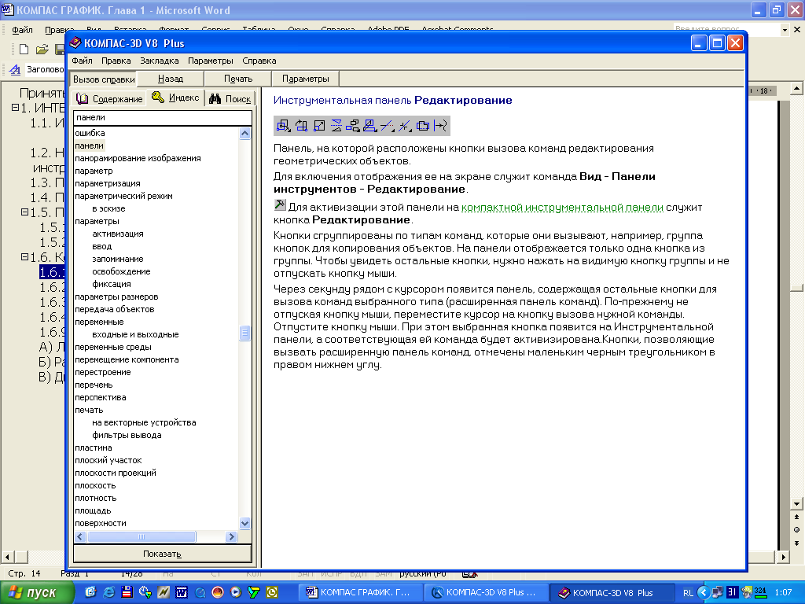Click the RL language indicator in tray
805x604 pixels.
[688, 593]
